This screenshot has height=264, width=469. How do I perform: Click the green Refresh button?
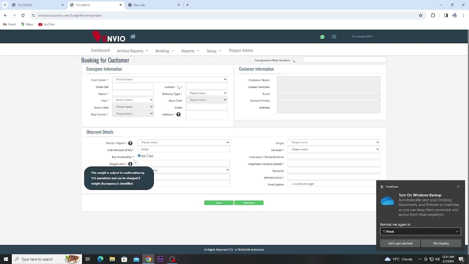(249, 203)
